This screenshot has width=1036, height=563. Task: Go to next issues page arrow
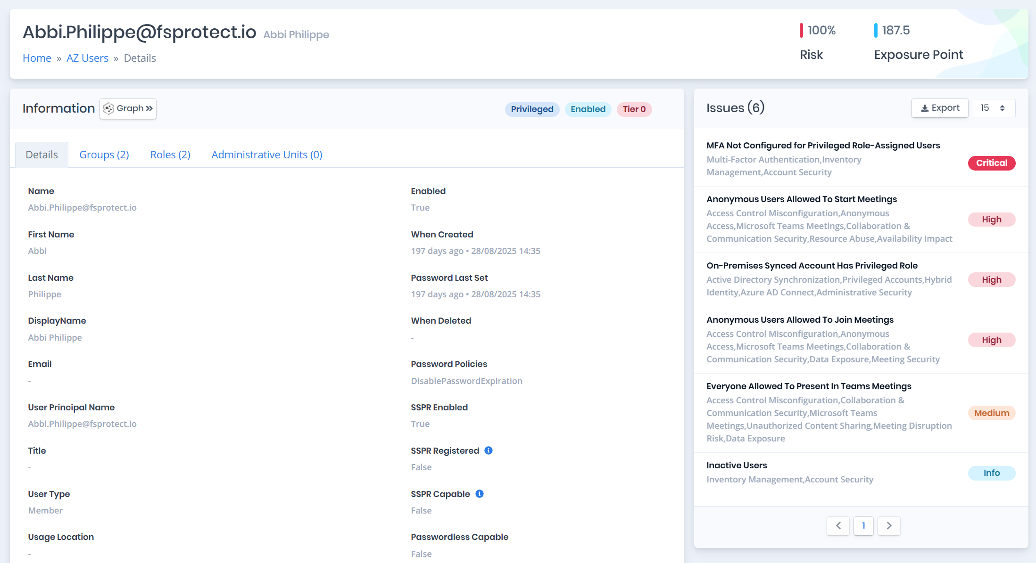point(889,526)
